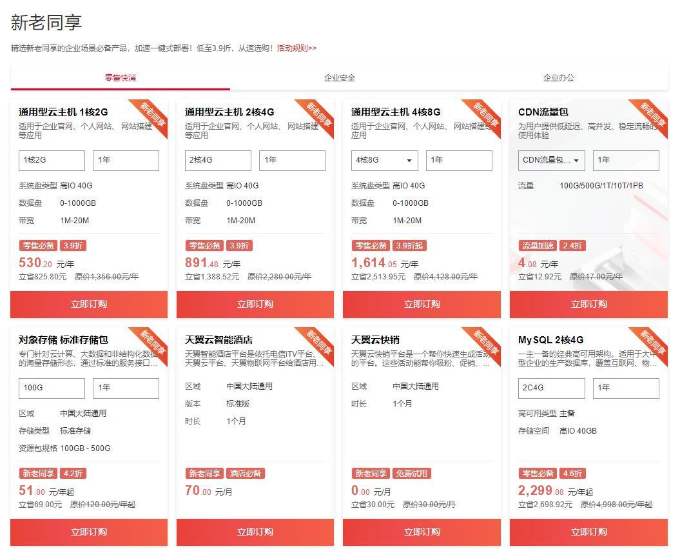Order CDN流量包 with 立即订购
This screenshot has height=553, width=680.
(588, 305)
